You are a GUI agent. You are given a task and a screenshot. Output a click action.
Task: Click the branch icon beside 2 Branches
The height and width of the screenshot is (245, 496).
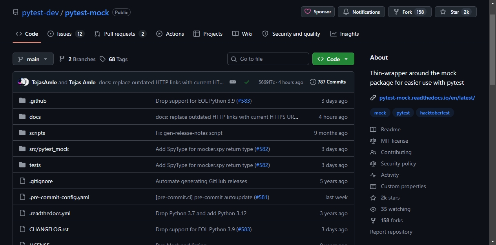(x=62, y=59)
